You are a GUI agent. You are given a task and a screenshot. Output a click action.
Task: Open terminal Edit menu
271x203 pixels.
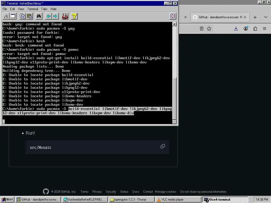point(12,9)
